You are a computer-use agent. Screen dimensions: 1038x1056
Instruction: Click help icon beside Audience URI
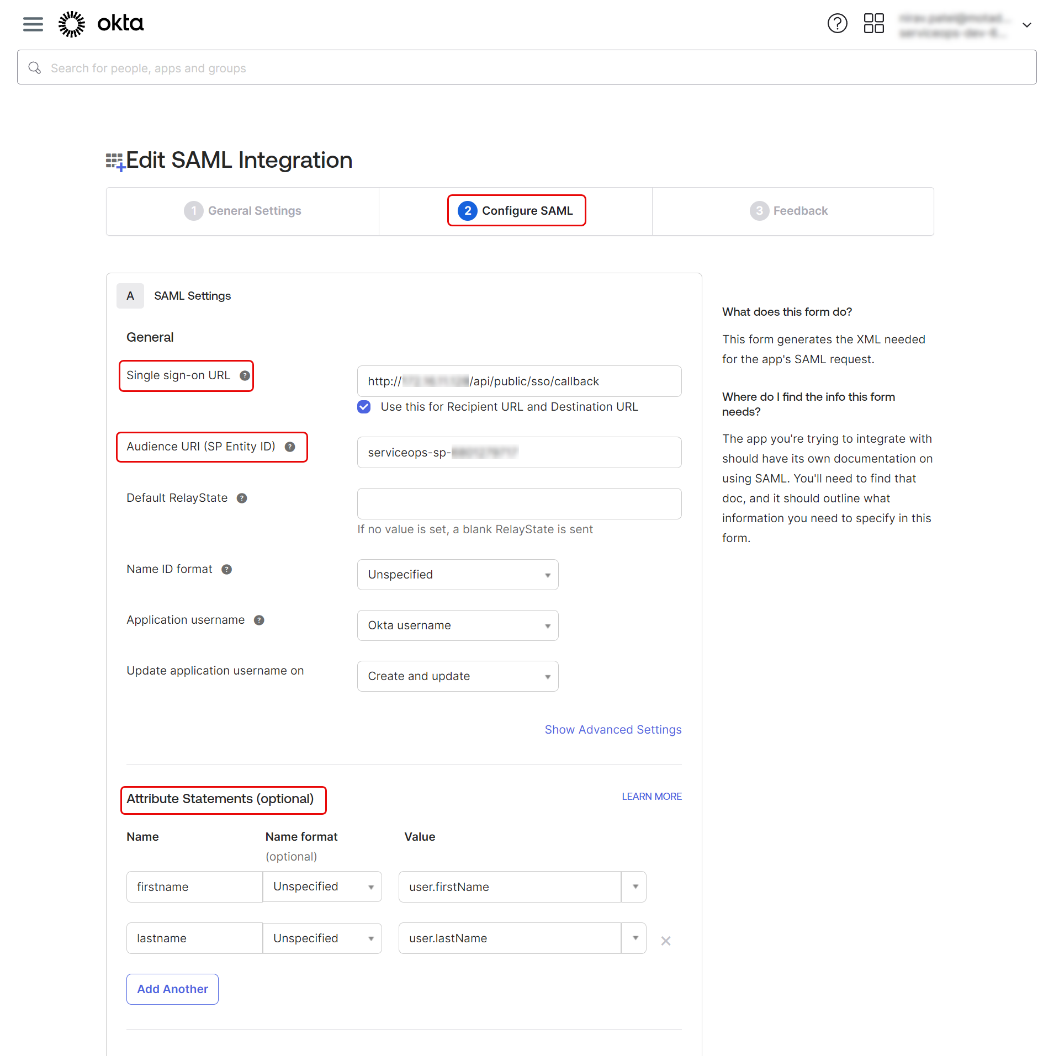pos(290,447)
